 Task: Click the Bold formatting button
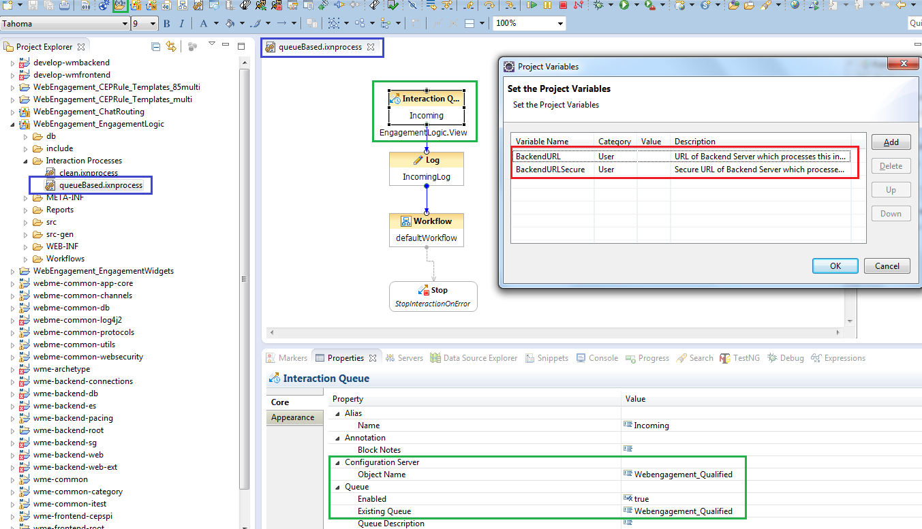click(166, 23)
